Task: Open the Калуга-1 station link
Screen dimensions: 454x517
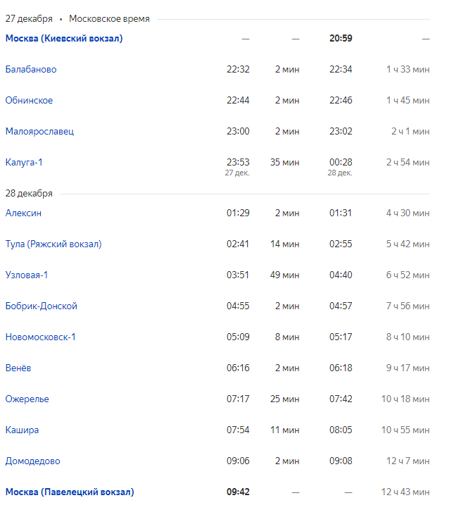Action: tap(24, 163)
